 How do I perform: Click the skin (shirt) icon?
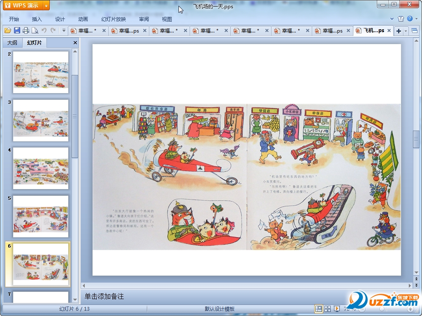pyautogui.click(x=401, y=19)
